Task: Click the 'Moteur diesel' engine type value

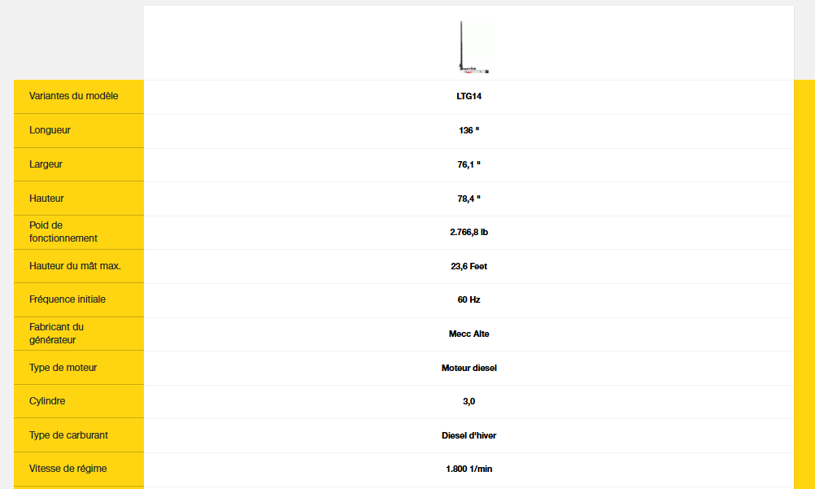Action: coord(469,368)
